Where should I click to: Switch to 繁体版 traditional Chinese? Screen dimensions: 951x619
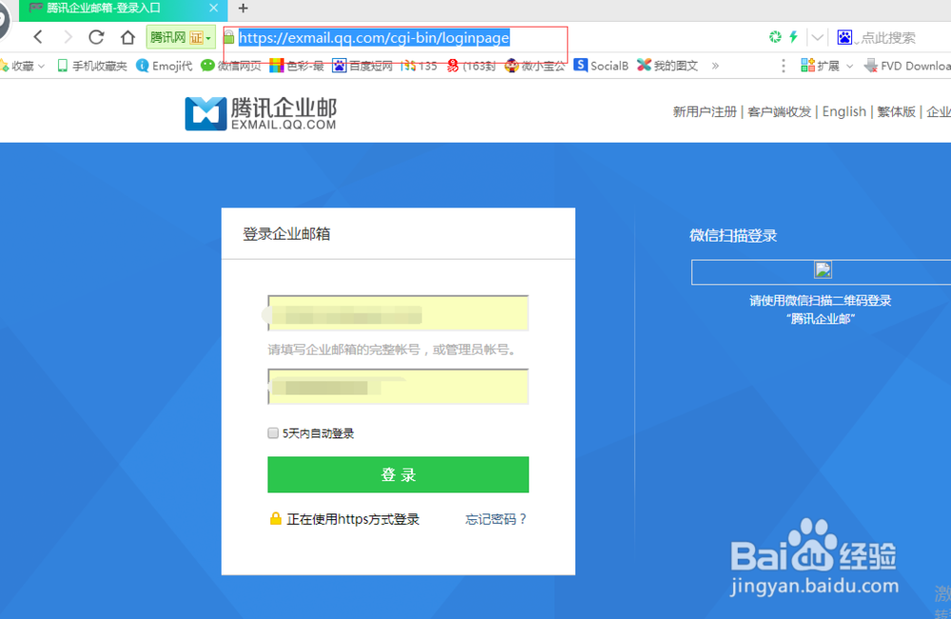(897, 111)
